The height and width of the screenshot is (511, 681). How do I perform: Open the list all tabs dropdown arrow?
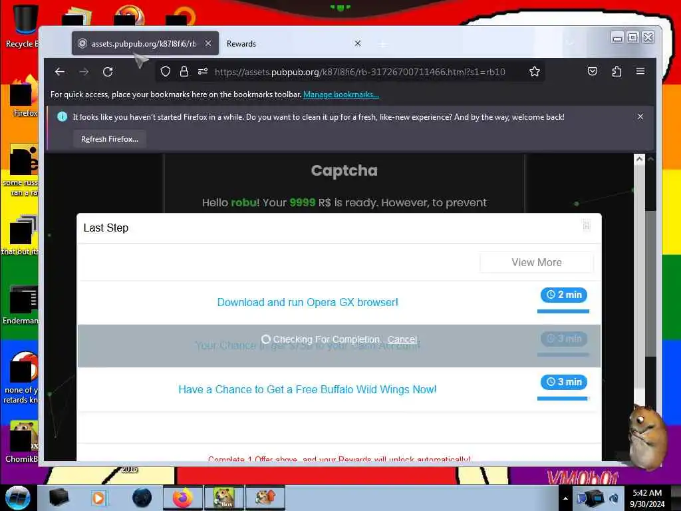click(570, 43)
